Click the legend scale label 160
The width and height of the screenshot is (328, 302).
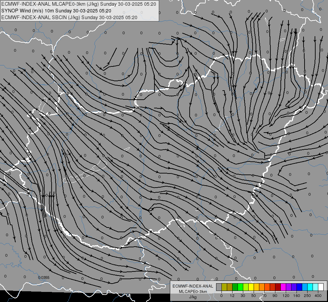(297, 296)
